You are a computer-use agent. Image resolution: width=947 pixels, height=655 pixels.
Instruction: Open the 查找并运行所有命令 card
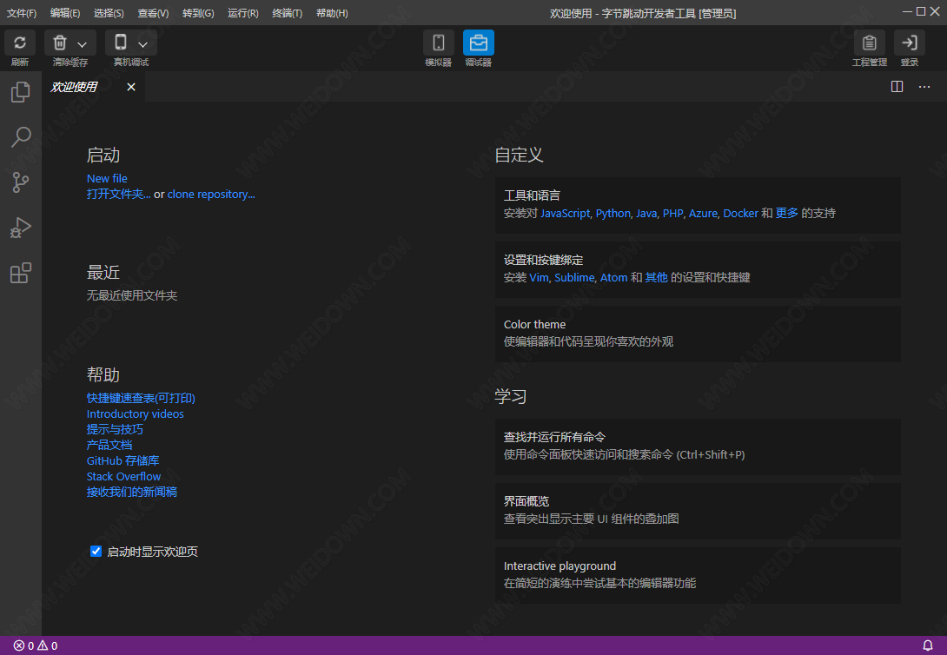[698, 447]
